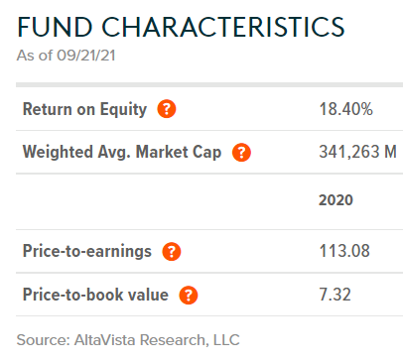Screen dimensions: 403x363
Task: Select the Price-to-earnings row label
Action: [87, 251]
